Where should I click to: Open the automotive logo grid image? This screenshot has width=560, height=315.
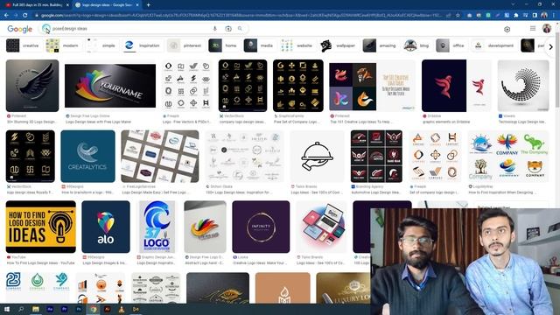[x=376, y=156]
